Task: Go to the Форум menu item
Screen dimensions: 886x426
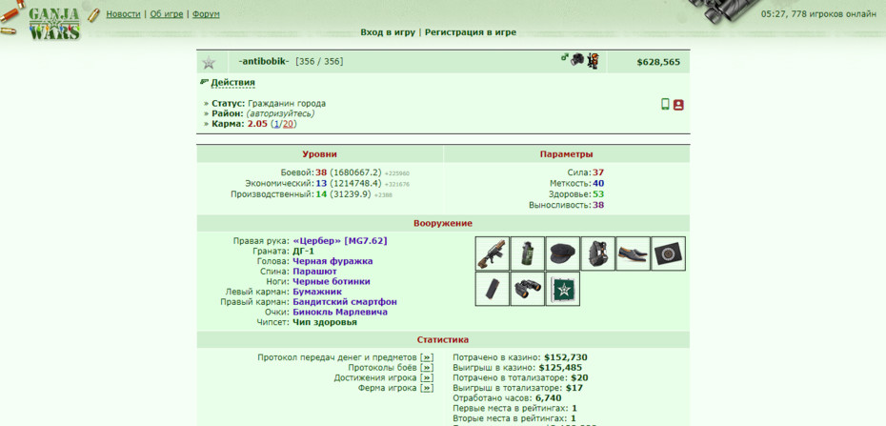Action: (x=206, y=14)
